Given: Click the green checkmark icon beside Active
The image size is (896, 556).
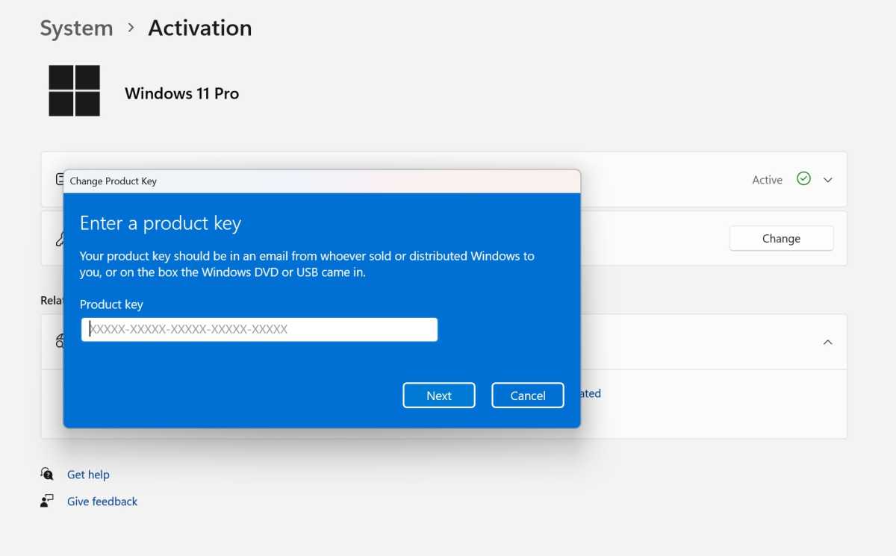Looking at the screenshot, I should (803, 179).
